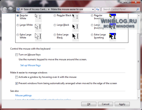Click the Cancel button
142x110 pixels.
click(x=105, y=104)
